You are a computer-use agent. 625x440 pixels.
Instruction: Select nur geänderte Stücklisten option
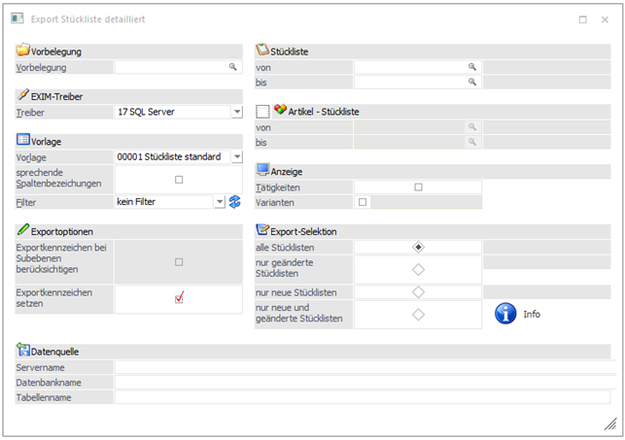(x=418, y=269)
